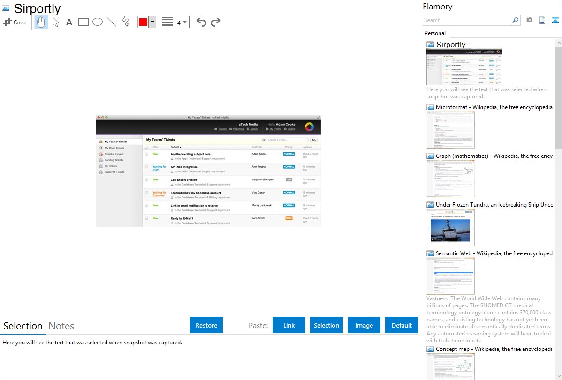Screen dimensions: 562x380
Task: Click the Microformat - Wikipedia title text
Action: [494, 107]
